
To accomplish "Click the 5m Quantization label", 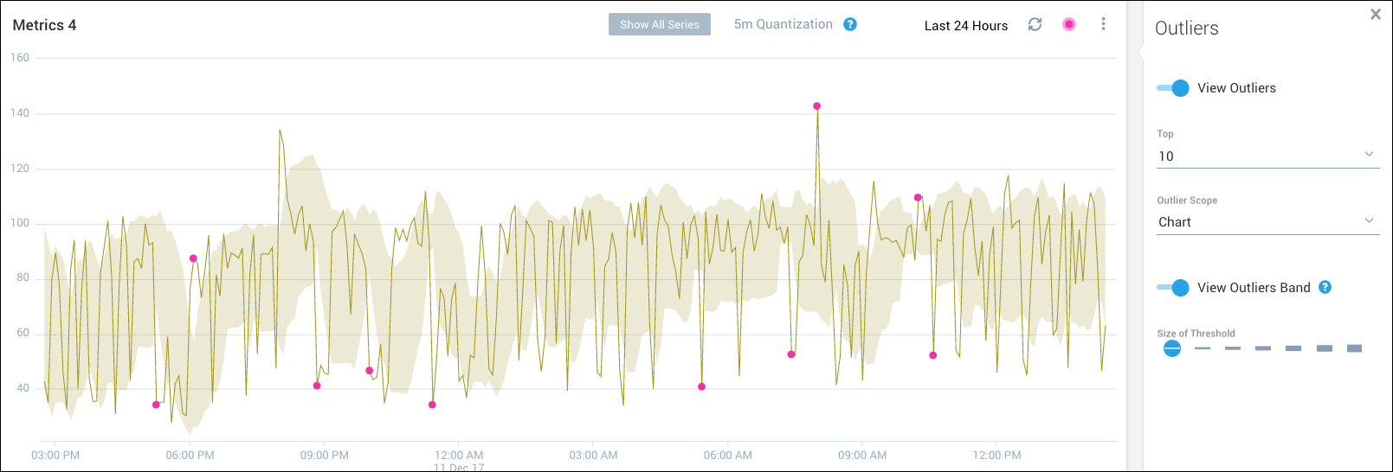I will (783, 24).
